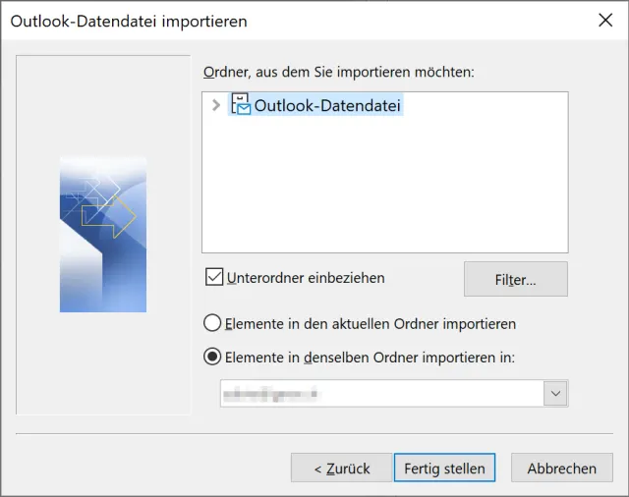Open the target account dropdown arrow
Image resolution: width=629 pixels, height=497 pixels.
(x=556, y=394)
